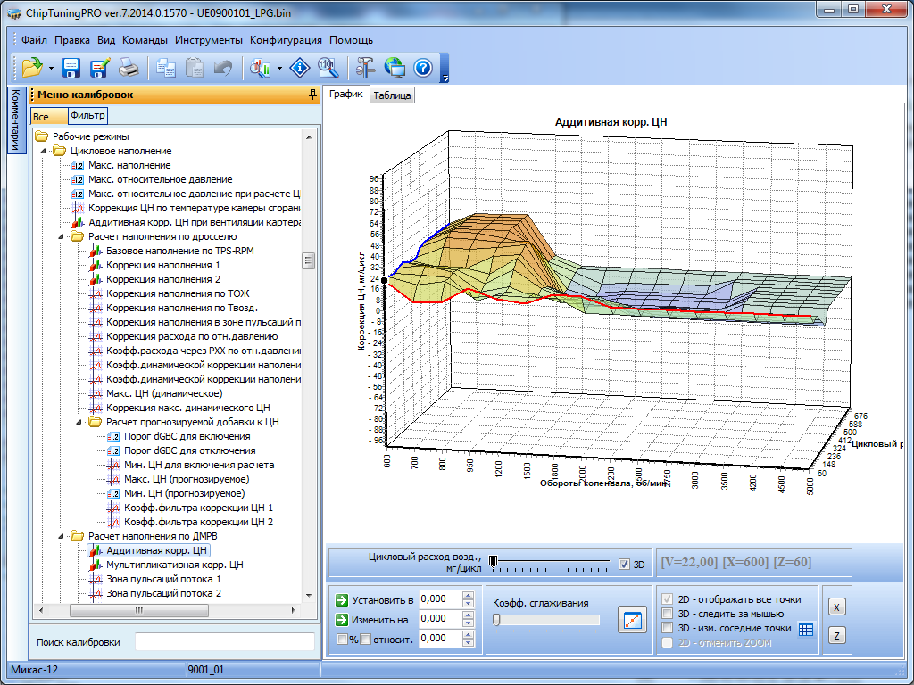Click the blue diamond info icon
The width and height of the screenshot is (914, 685).
(x=301, y=68)
